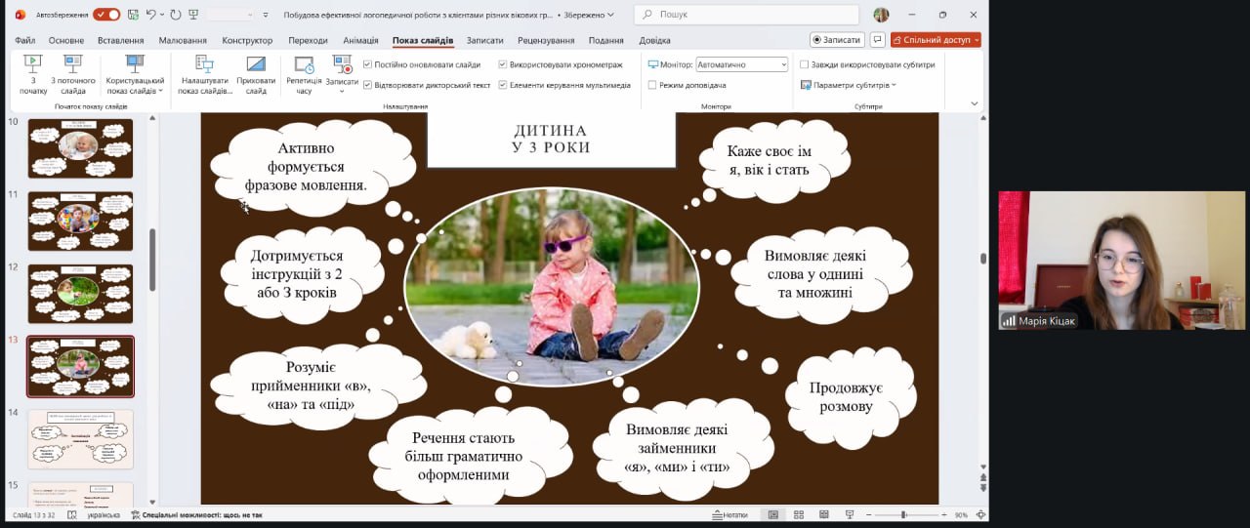Click the 'Спільний доступ' share button

pos(936,40)
